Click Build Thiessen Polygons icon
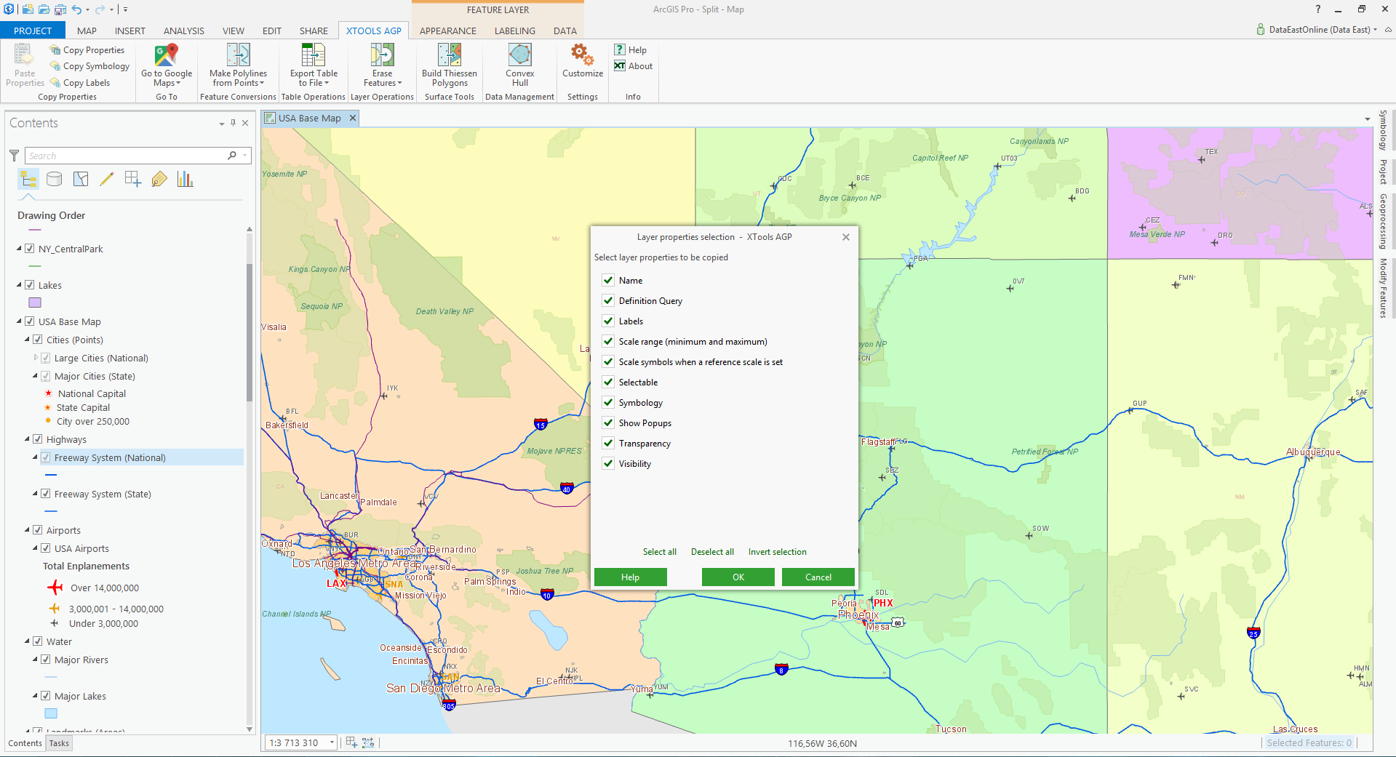This screenshot has height=757, width=1396. [450, 55]
